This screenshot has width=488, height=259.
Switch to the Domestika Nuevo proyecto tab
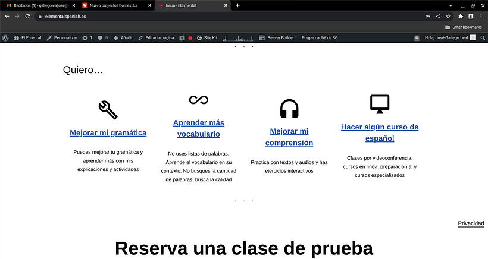[x=113, y=5]
